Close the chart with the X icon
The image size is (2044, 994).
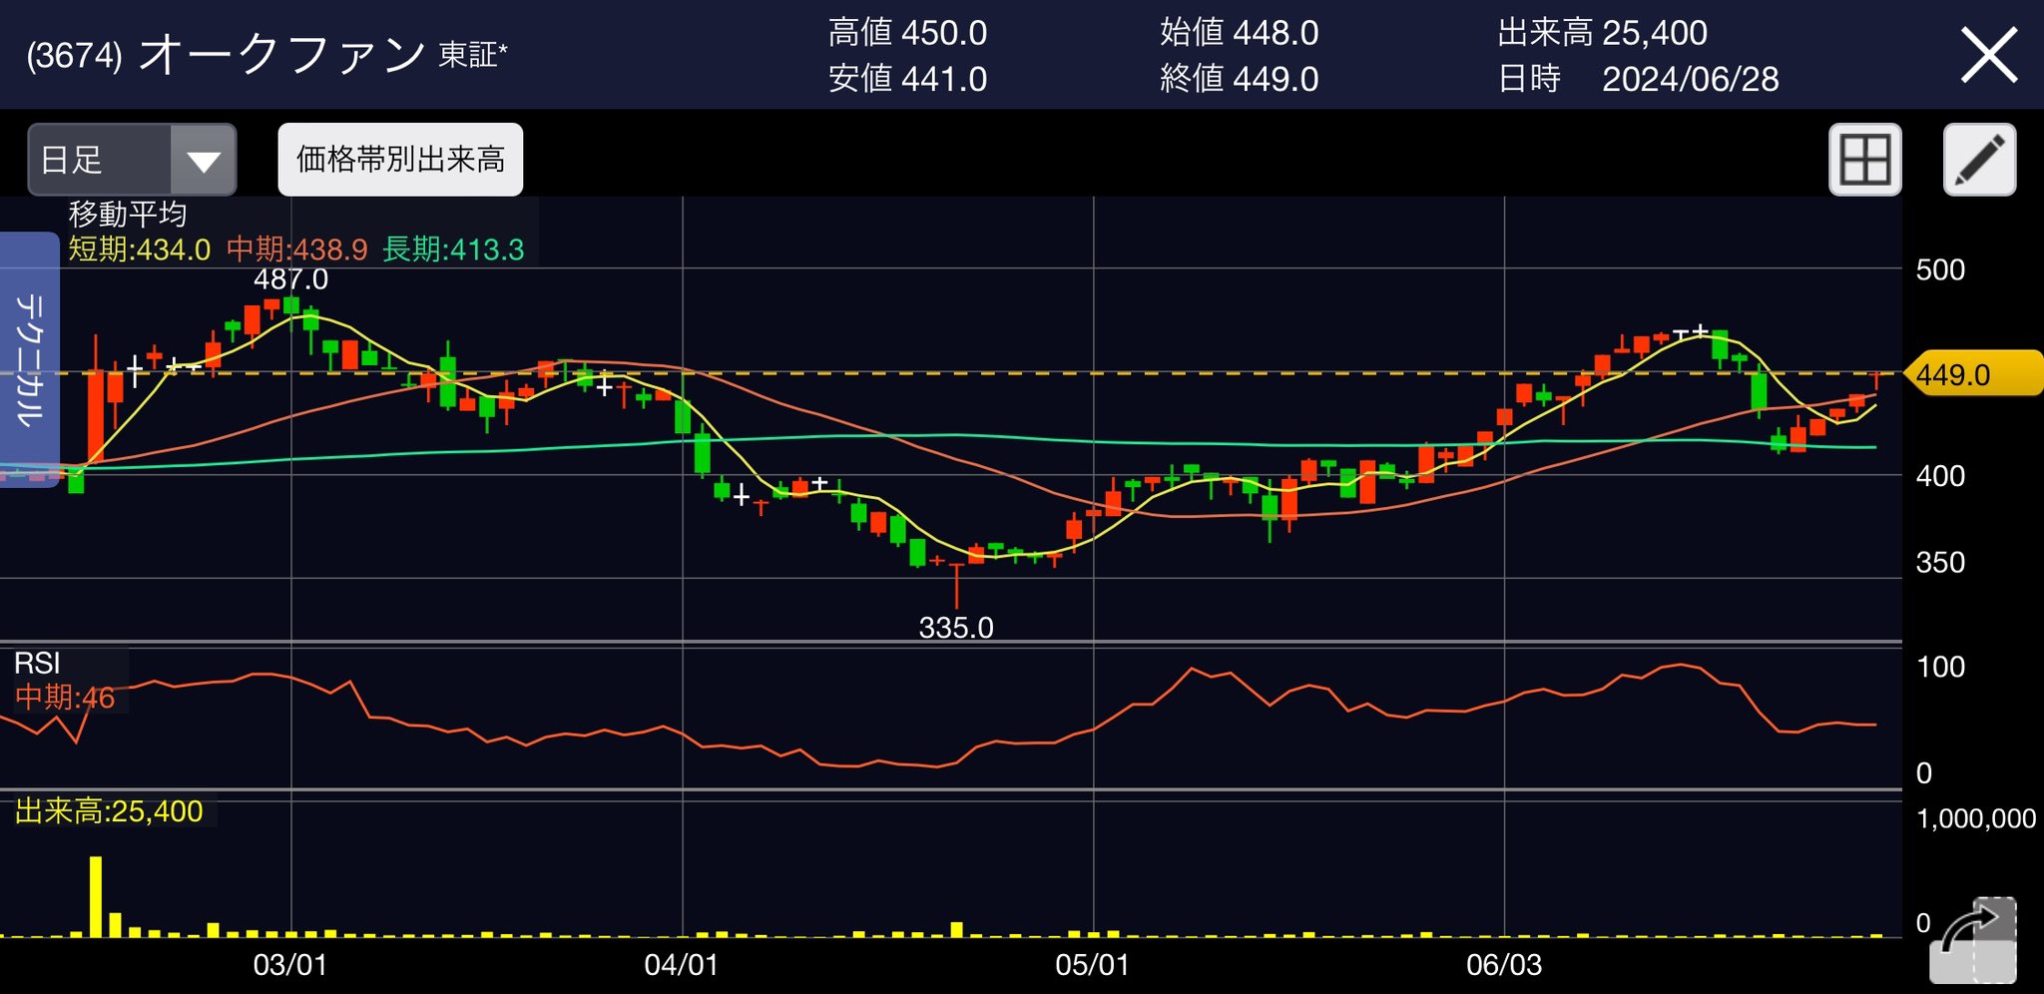coord(1988,55)
